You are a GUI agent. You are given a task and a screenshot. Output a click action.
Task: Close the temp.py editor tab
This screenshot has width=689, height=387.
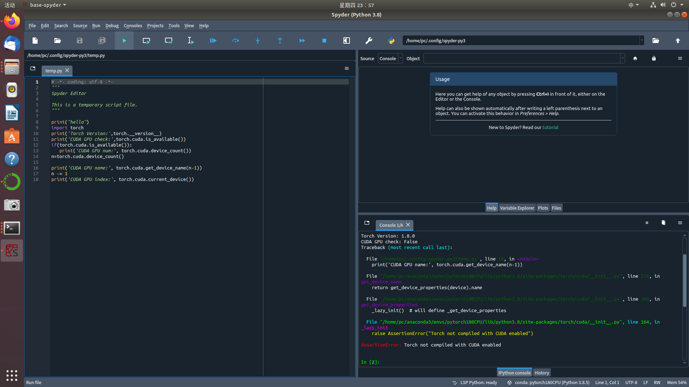click(x=67, y=71)
